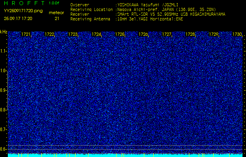Click time marker 1722
The width and height of the screenshot is (246, 157).
pos(49,34)
